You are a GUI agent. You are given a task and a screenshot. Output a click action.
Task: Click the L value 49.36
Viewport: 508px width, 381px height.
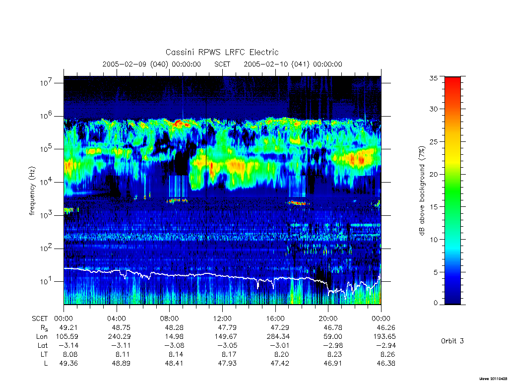[68, 364]
